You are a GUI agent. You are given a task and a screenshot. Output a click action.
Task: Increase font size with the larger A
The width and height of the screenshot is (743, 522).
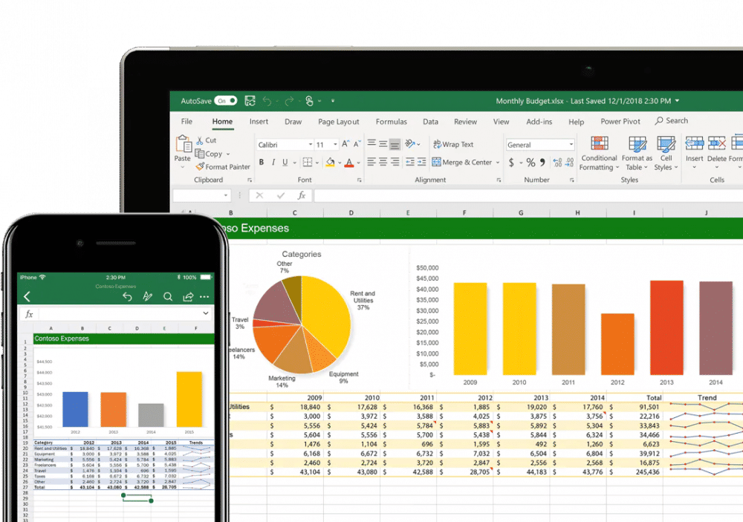345,144
